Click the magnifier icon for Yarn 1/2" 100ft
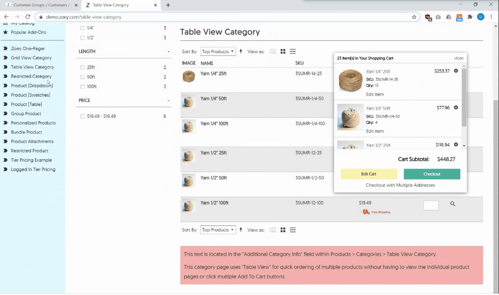The image size is (499, 295). pyautogui.click(x=453, y=204)
